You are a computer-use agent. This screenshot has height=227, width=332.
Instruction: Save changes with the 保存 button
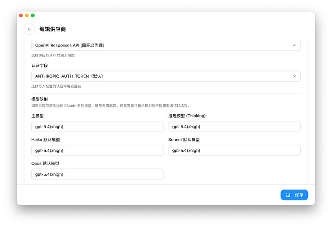[x=294, y=195]
